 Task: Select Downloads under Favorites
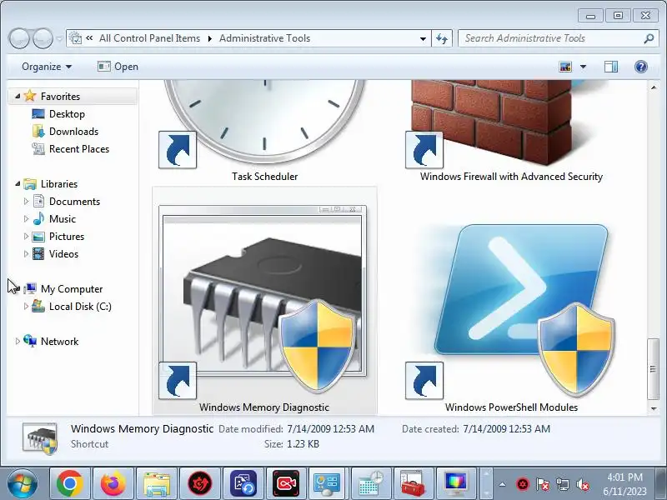click(x=73, y=132)
